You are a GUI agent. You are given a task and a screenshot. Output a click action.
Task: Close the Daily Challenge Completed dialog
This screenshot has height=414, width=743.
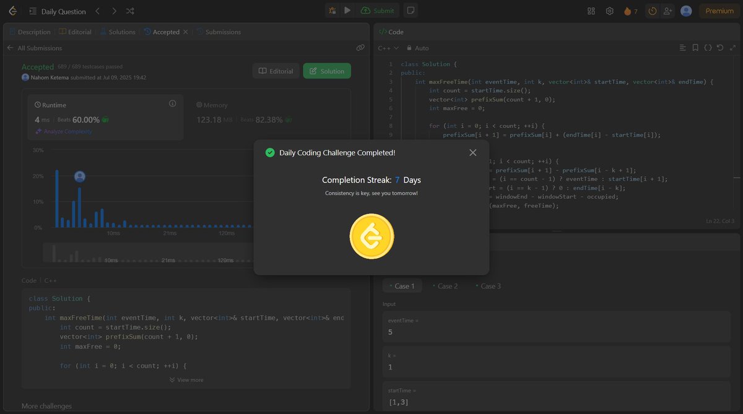(473, 152)
